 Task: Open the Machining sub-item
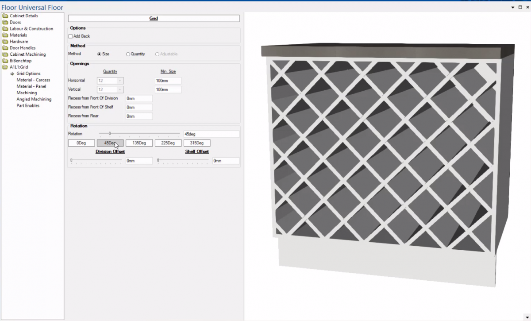[27, 93]
